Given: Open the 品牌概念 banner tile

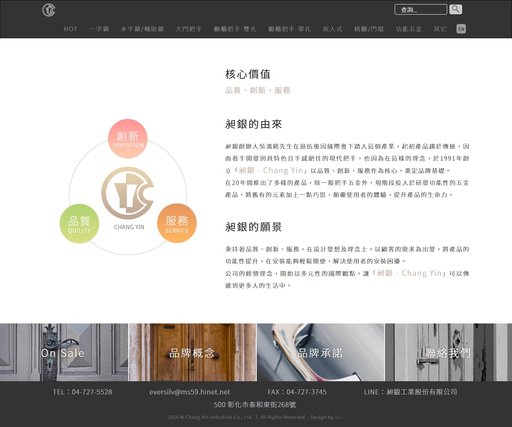Looking at the screenshot, I should click(x=192, y=352).
